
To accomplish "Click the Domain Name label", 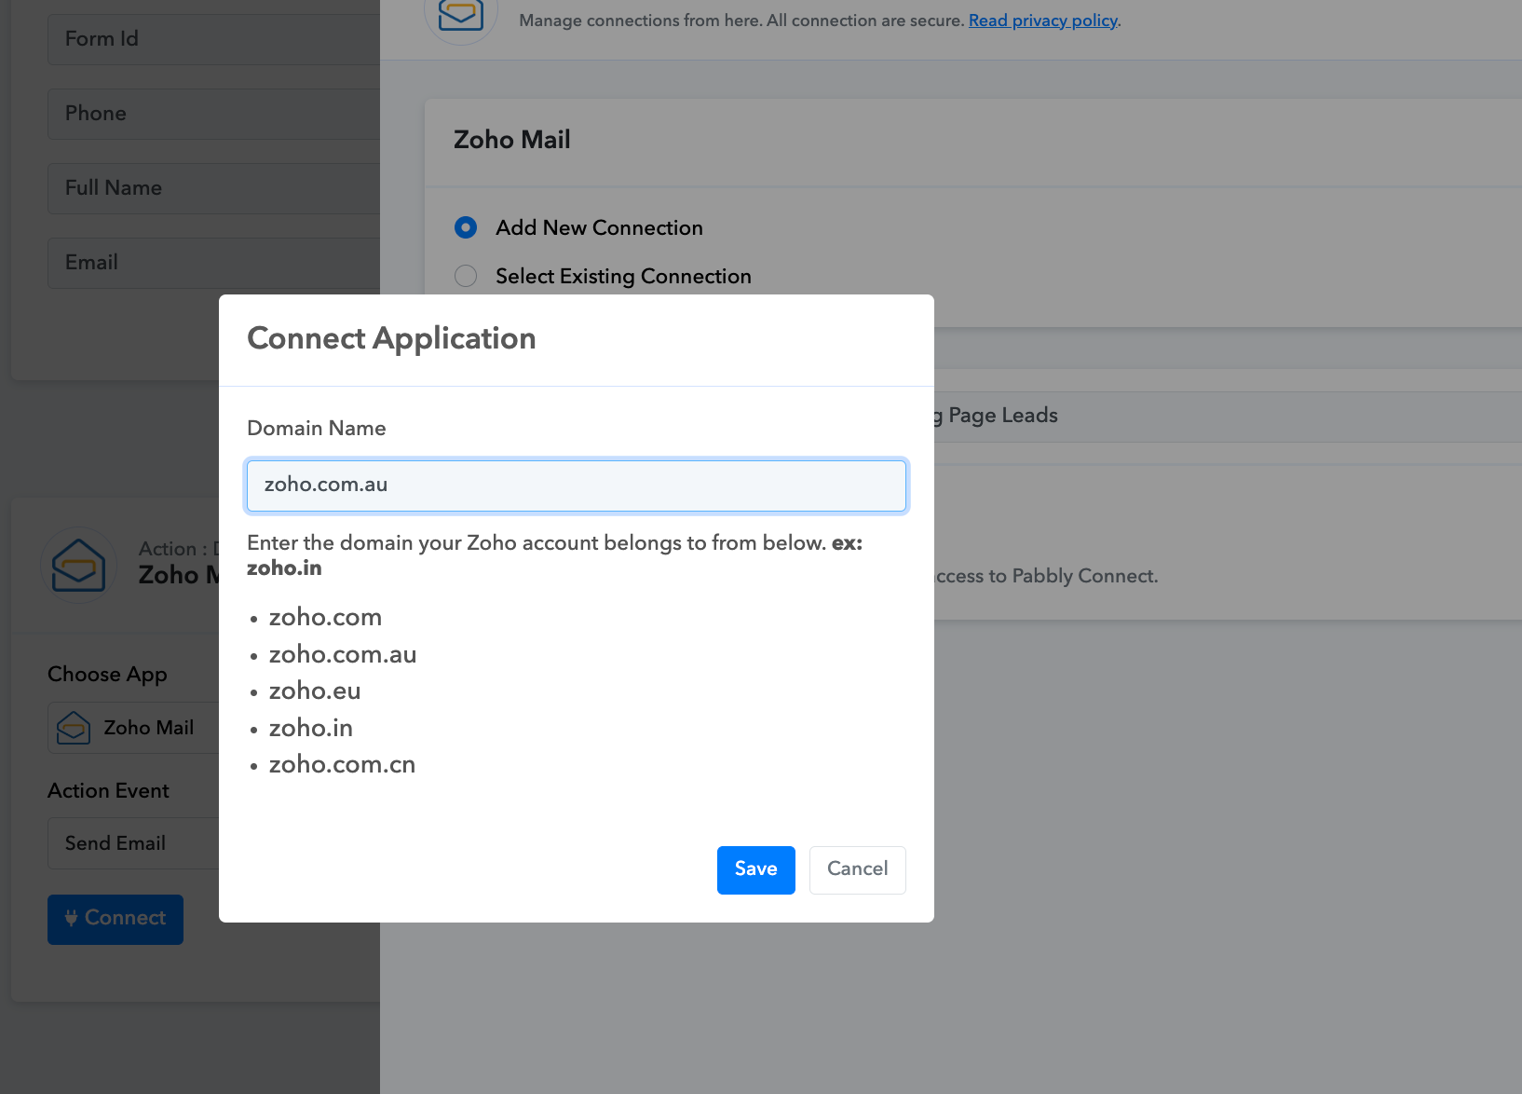I will (316, 429).
